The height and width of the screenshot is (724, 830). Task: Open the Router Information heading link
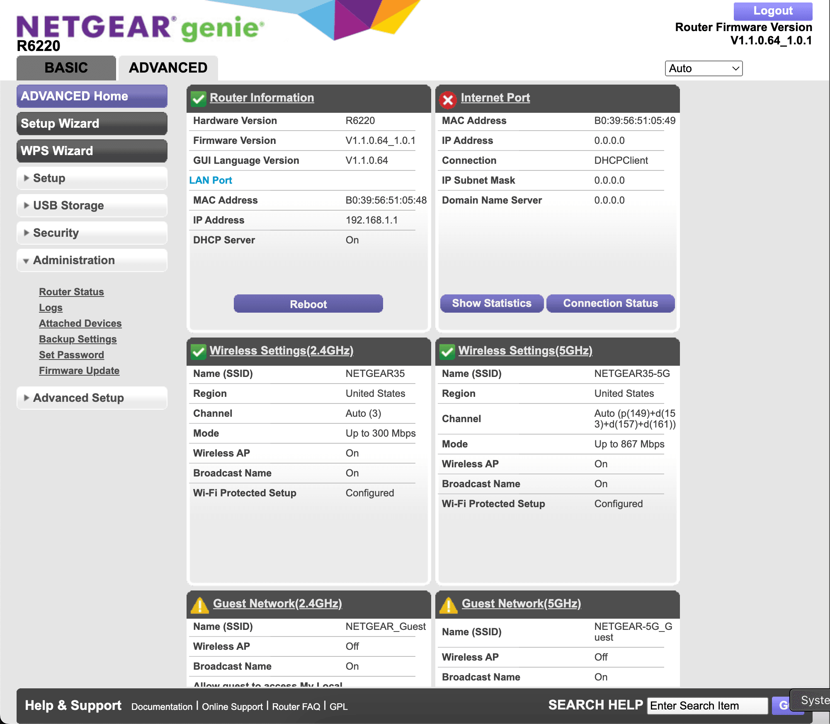point(262,97)
